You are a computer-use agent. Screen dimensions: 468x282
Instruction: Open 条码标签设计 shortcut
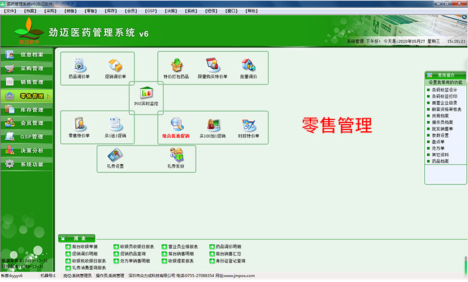(444, 90)
